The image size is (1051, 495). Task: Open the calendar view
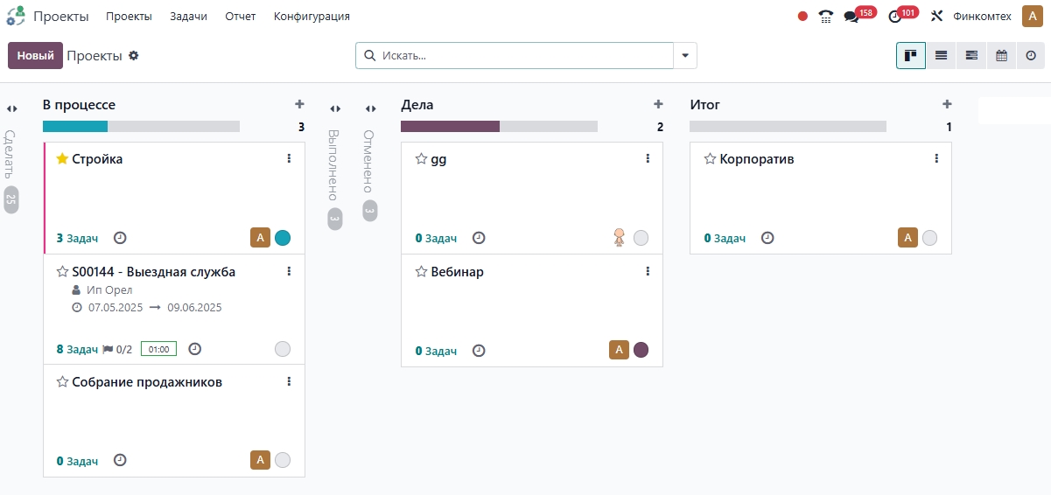click(x=1001, y=55)
